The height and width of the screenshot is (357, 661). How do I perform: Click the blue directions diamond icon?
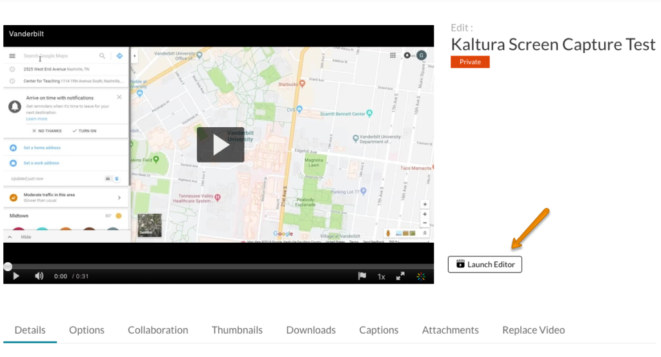(119, 56)
